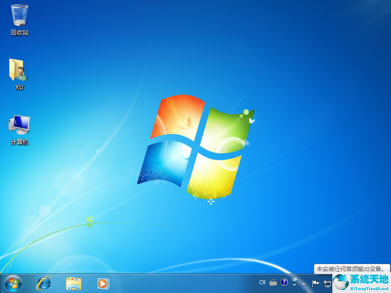Check connection status via network tray icon
Viewport: 391px width, 293px height.
(327, 284)
